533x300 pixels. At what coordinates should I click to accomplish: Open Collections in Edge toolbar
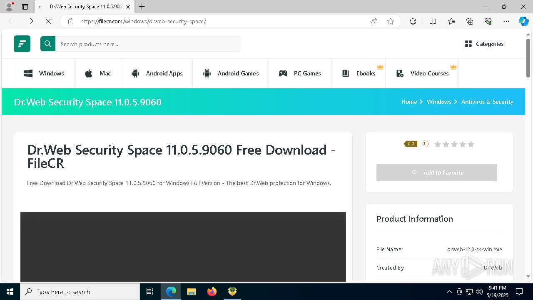[470, 21]
